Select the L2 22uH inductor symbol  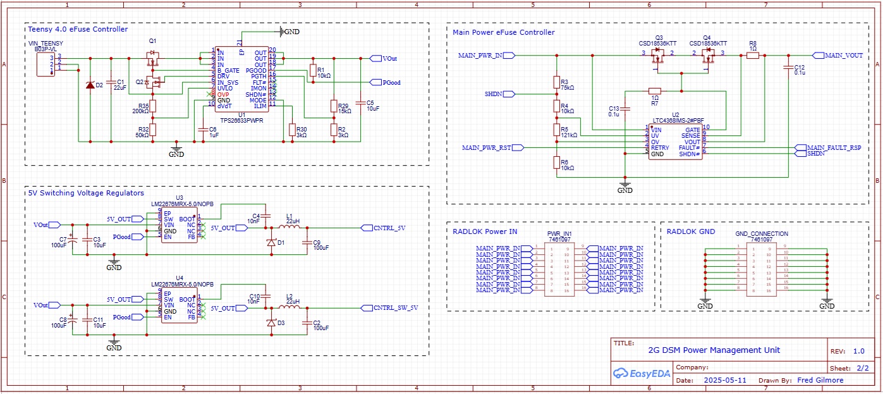tap(289, 307)
